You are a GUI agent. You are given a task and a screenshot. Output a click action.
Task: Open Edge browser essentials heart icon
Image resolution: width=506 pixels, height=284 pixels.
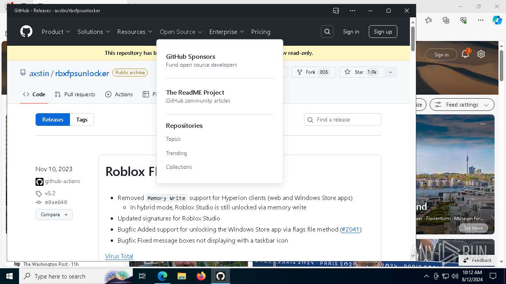click(x=463, y=20)
